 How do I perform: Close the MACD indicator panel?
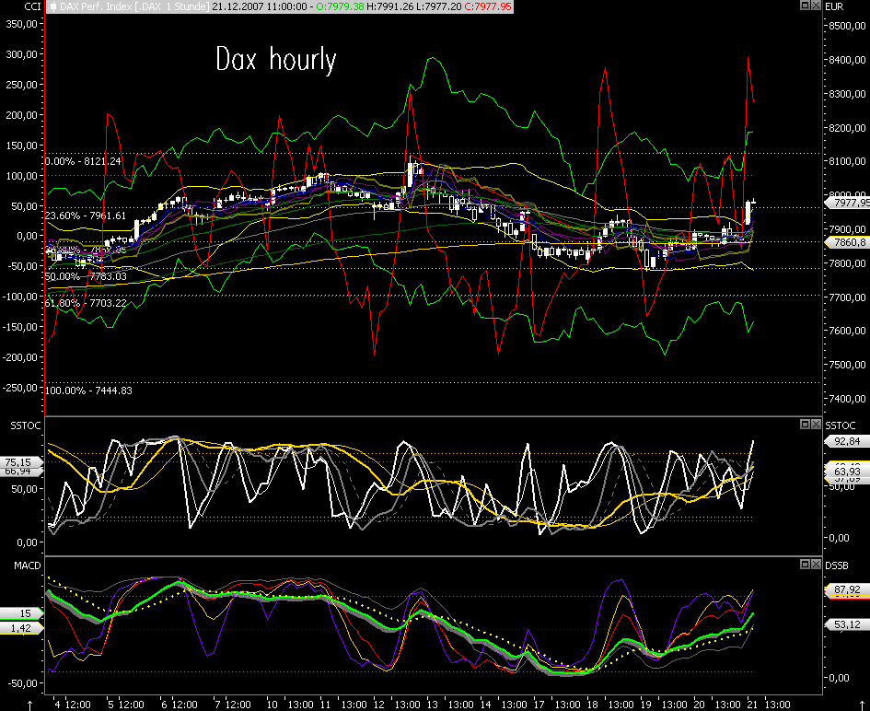(x=816, y=564)
